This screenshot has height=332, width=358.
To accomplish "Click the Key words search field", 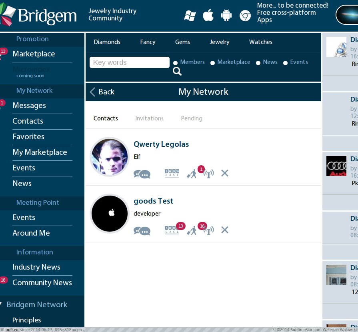I will point(129,62).
